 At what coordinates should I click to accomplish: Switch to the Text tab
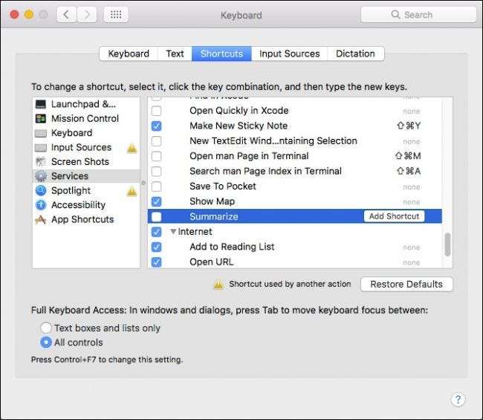click(x=175, y=54)
